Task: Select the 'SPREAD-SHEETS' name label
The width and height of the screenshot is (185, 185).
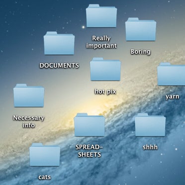Action: [90, 151]
